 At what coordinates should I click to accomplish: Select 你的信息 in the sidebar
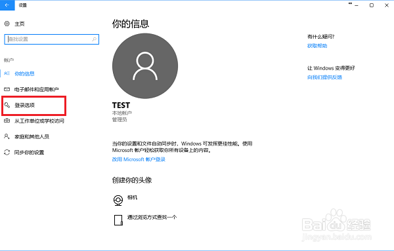pyautogui.click(x=24, y=73)
